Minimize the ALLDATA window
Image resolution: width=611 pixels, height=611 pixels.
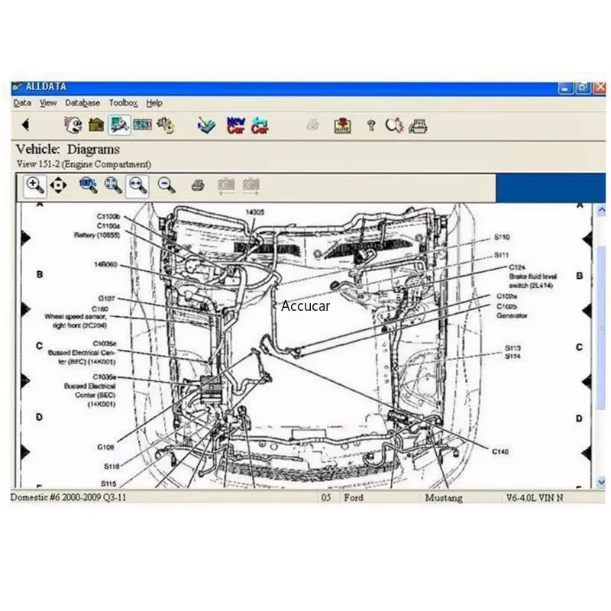(565, 88)
